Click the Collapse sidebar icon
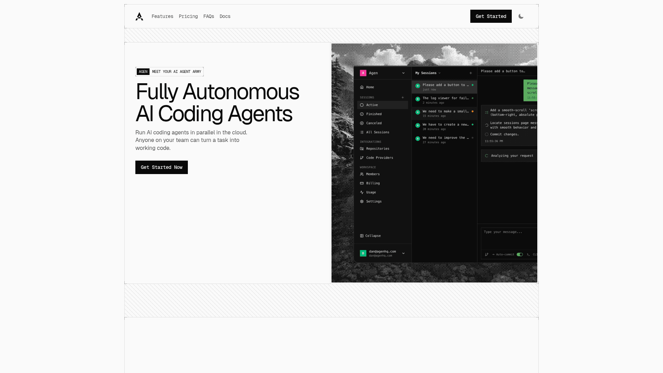663x373 pixels. tap(362, 236)
